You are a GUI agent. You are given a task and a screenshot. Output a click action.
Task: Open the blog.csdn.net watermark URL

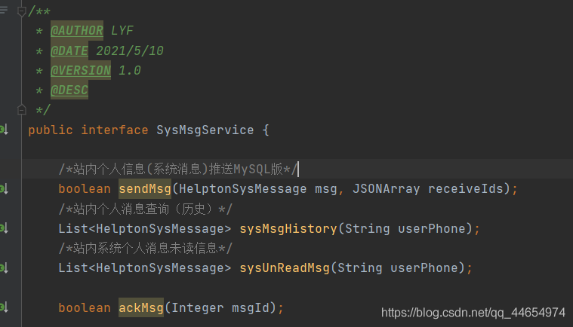pyautogui.click(x=473, y=312)
